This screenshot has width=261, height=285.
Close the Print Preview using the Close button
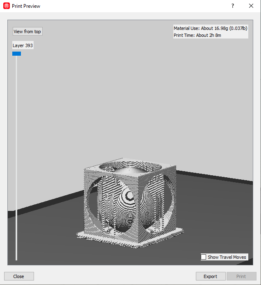19,276
